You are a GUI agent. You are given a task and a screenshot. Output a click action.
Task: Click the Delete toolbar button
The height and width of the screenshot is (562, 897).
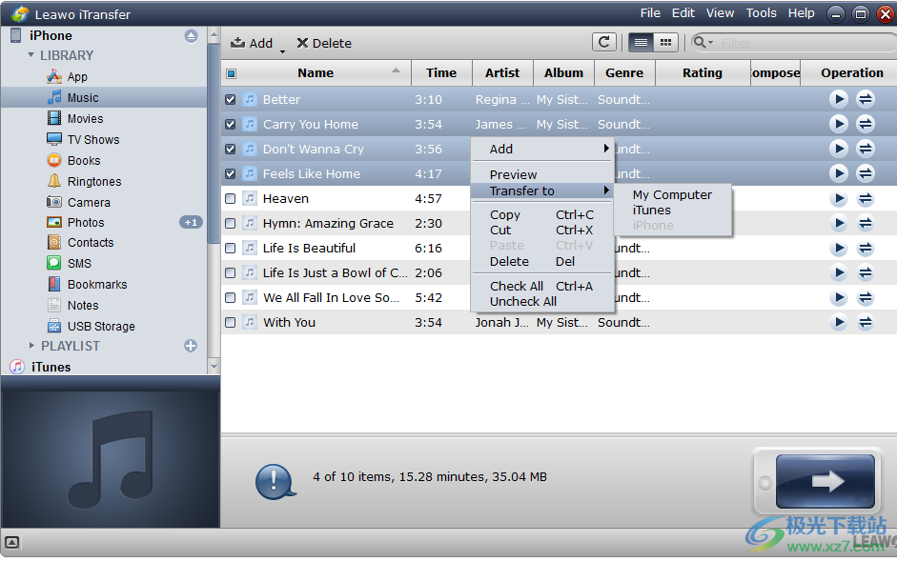[324, 43]
